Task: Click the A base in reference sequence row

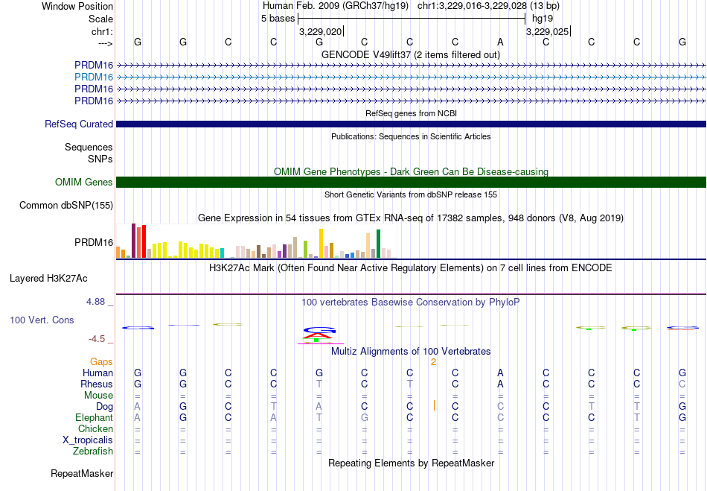Action: 500,42
